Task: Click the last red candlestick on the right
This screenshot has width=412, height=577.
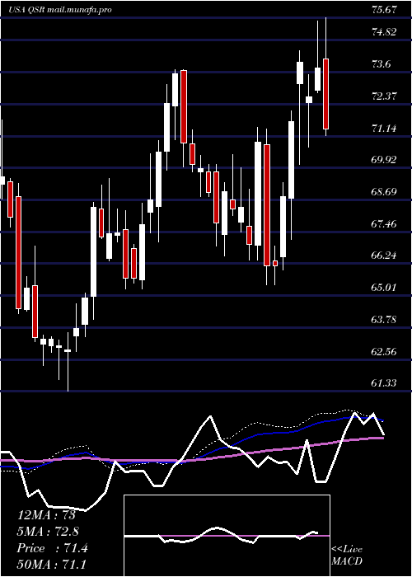Action: coord(325,94)
